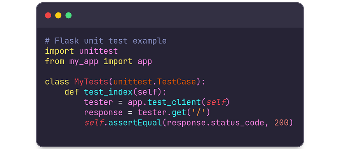Image resolution: width=340 pixels, height=149 pixels.
Task: Click the 'tester' variable being assigned
Action: click(x=98, y=102)
